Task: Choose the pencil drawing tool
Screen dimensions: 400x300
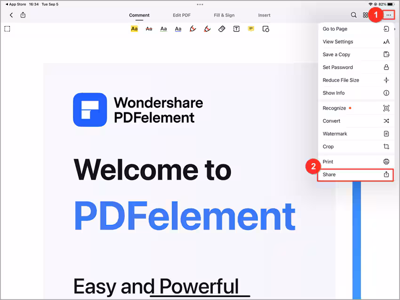Action: (x=192, y=29)
